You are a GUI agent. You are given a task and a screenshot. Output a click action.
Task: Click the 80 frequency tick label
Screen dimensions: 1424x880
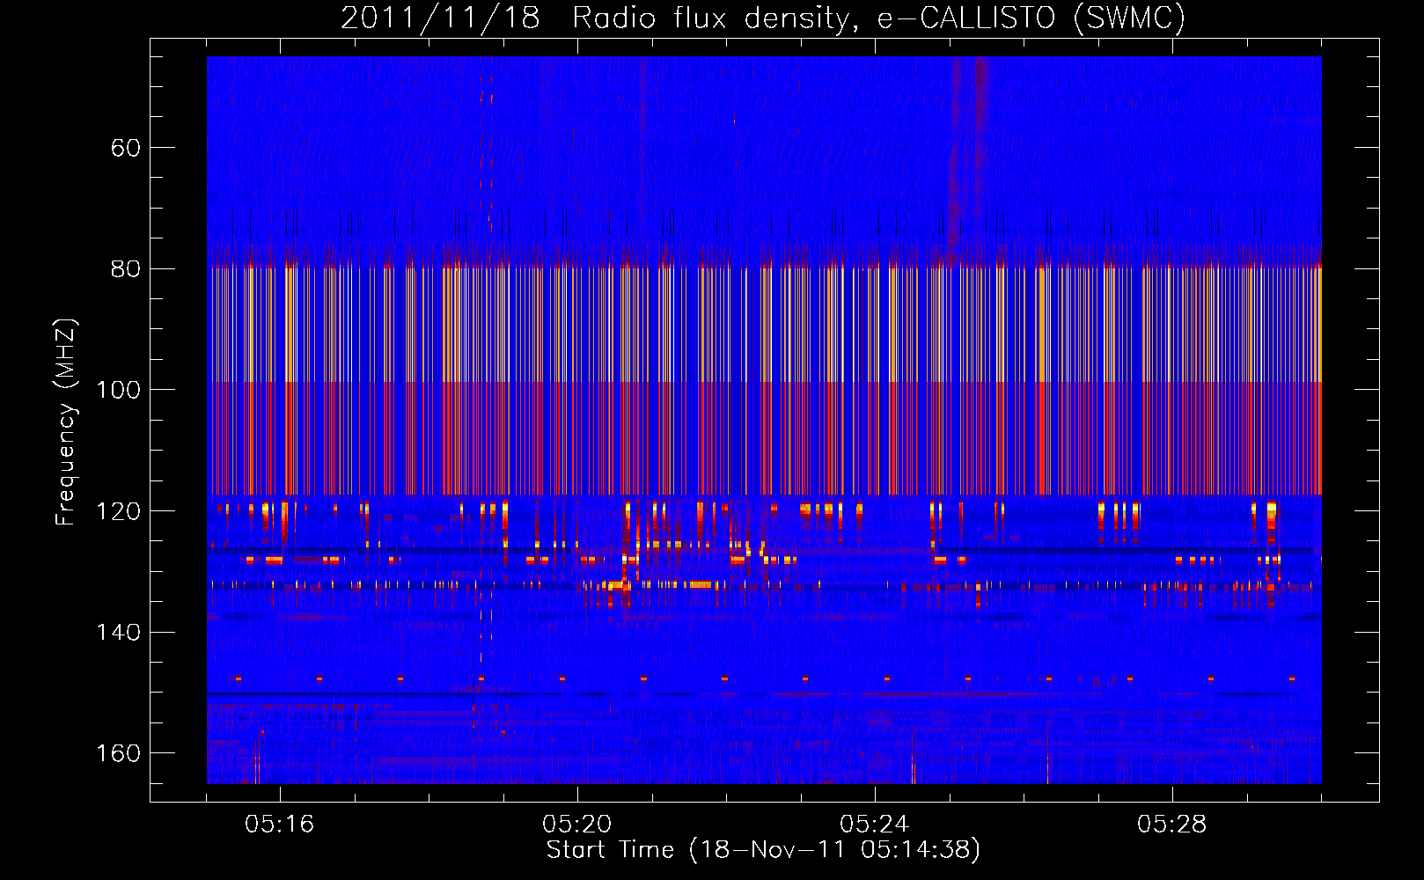pos(126,269)
